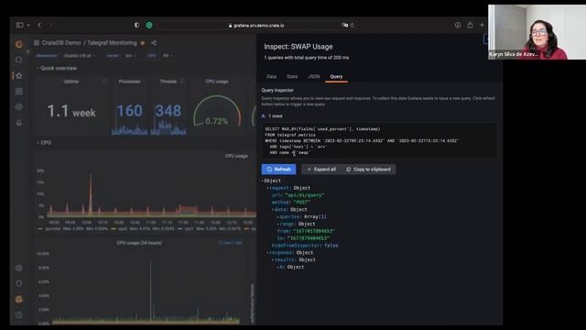This screenshot has height=330, width=586.
Task: Click the hideFromInspector: false line
Action: pos(305,246)
